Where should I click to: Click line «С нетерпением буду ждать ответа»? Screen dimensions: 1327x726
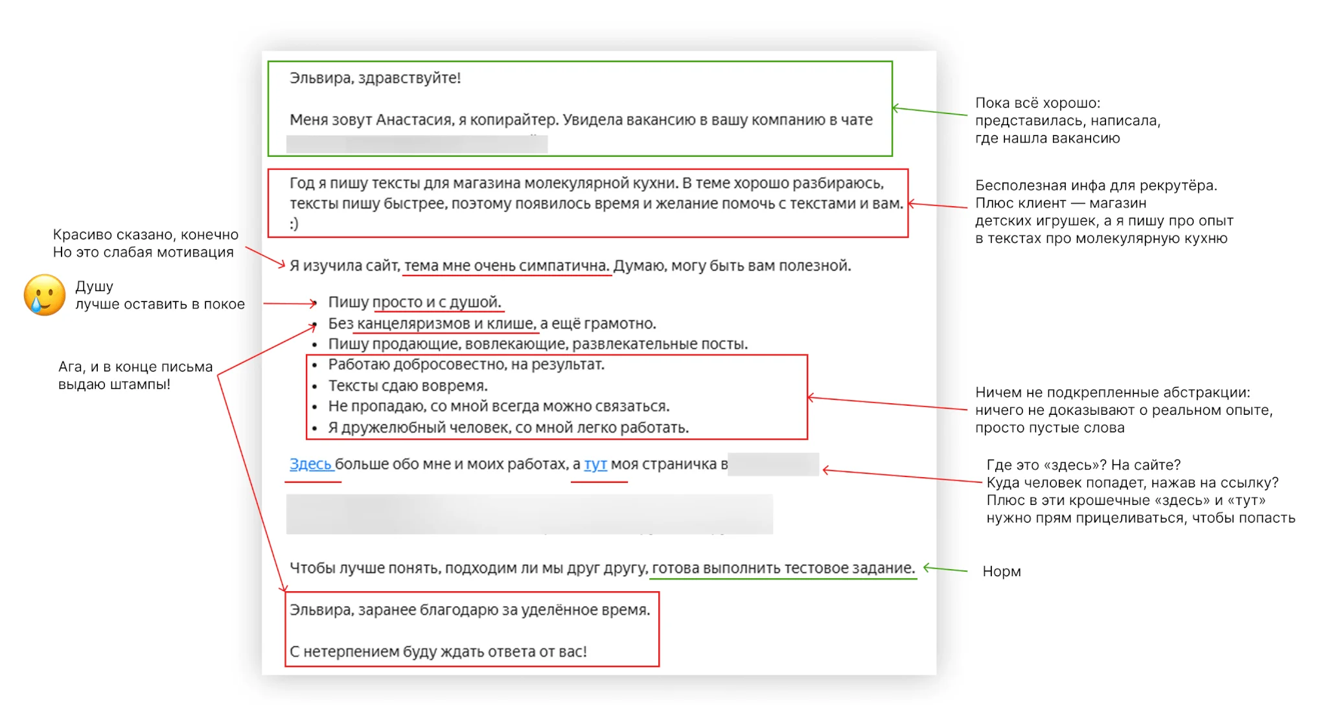coord(438,651)
